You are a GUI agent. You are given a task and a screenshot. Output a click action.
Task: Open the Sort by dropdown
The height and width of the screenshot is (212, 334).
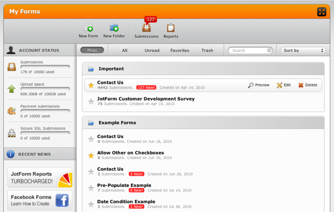[303, 51]
